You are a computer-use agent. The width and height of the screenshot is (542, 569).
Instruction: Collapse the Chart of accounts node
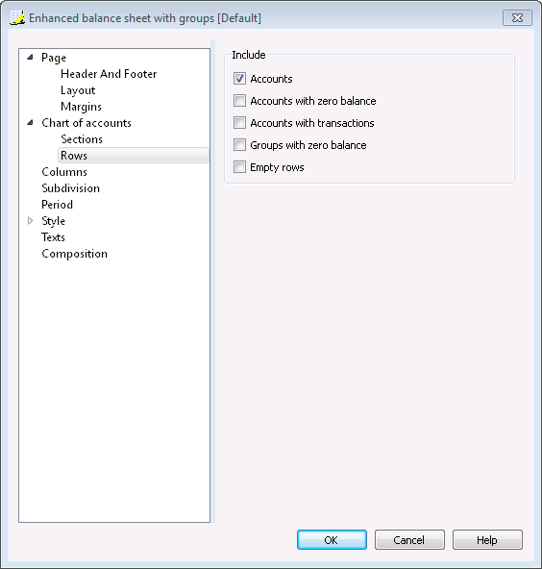[31, 123]
